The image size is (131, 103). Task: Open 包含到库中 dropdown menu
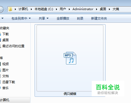tap(21, 18)
